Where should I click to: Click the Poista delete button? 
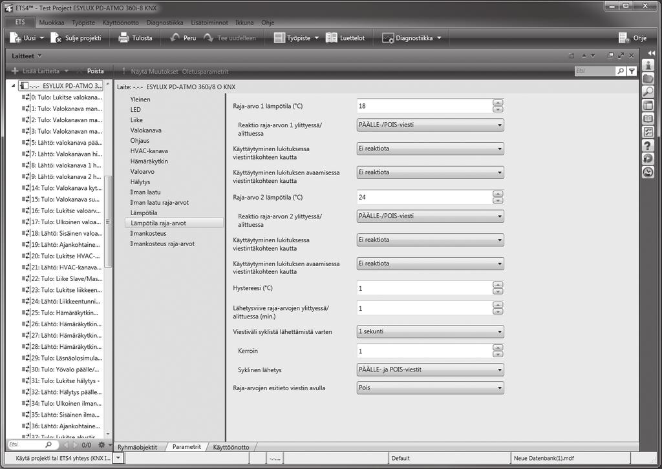(96, 71)
